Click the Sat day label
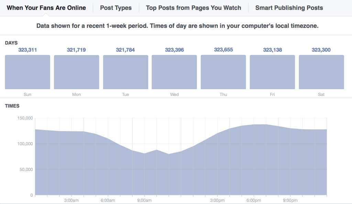The image size is (352, 204). 321,95
